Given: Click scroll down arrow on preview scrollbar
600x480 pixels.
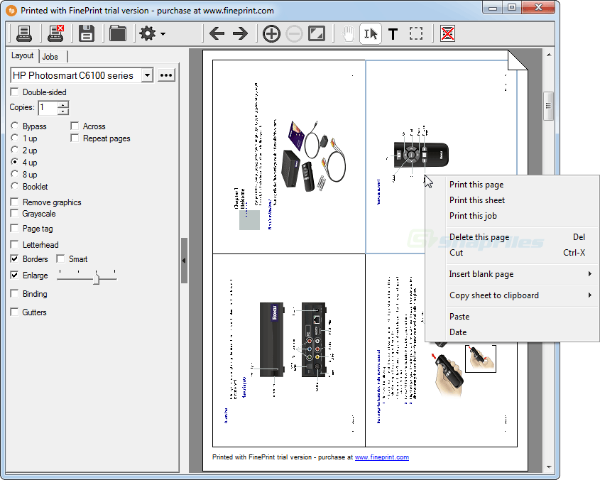Looking at the screenshot, I should tap(549, 467).
